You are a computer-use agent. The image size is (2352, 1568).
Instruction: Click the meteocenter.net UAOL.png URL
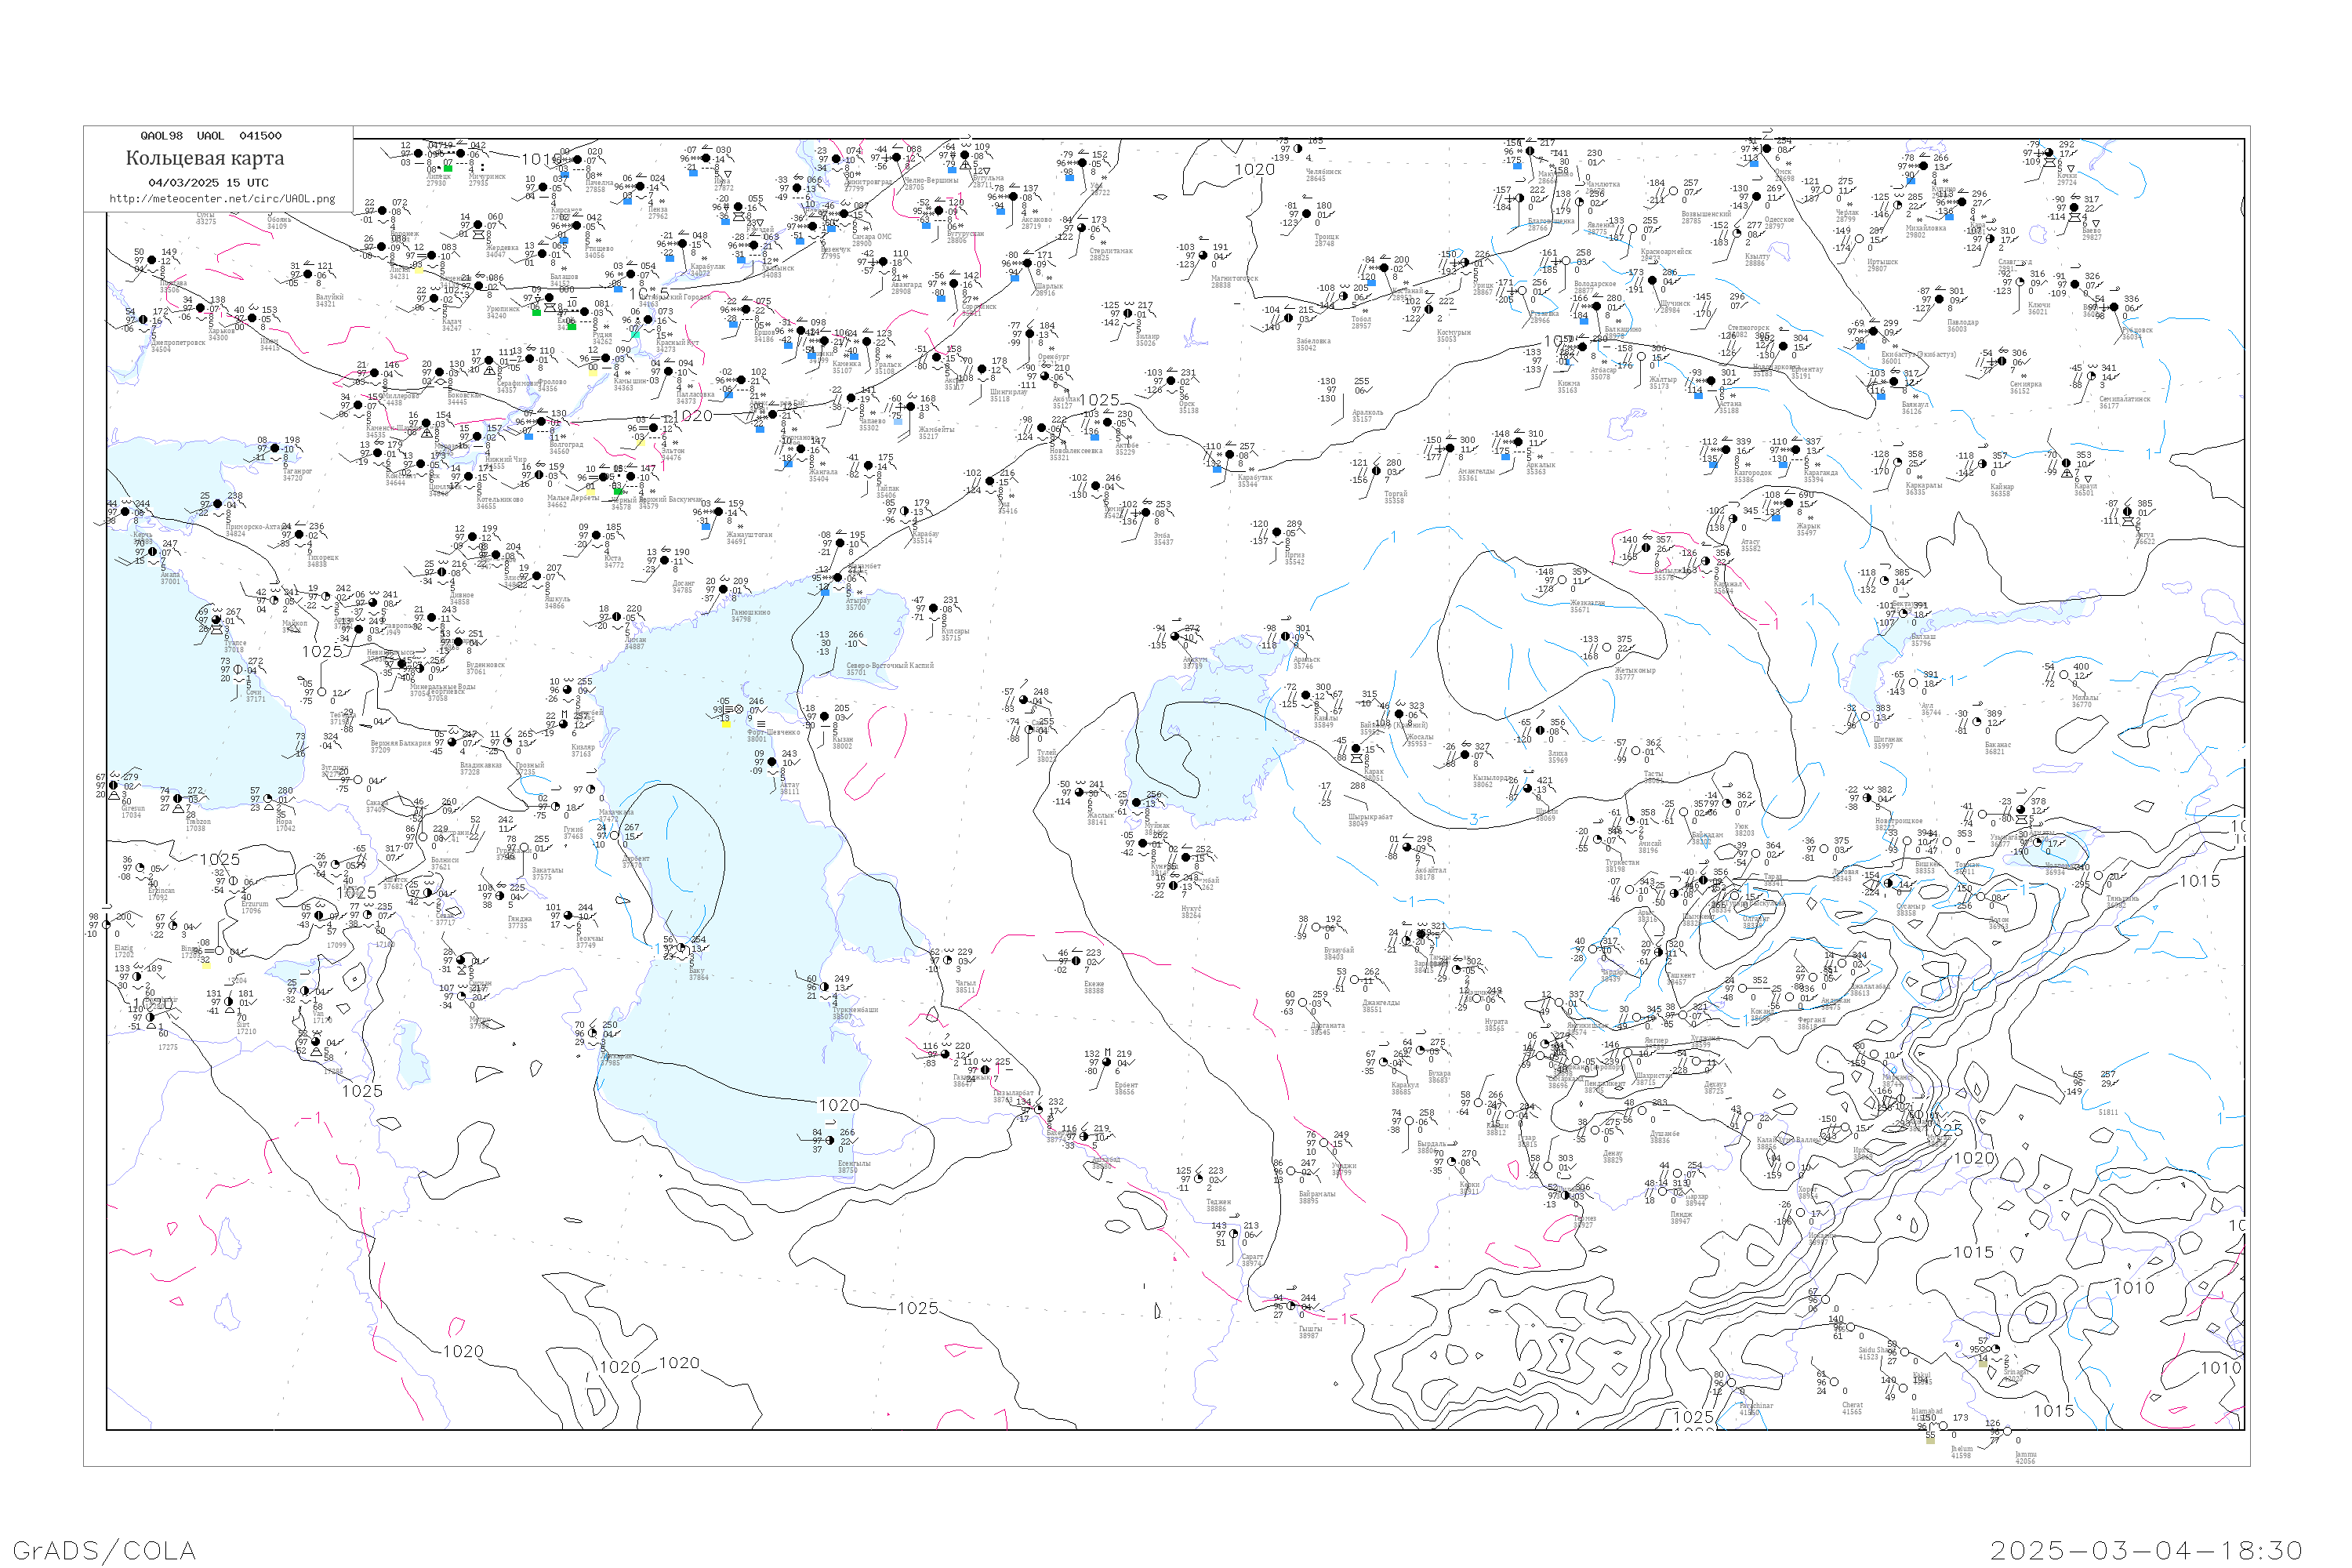(222, 198)
